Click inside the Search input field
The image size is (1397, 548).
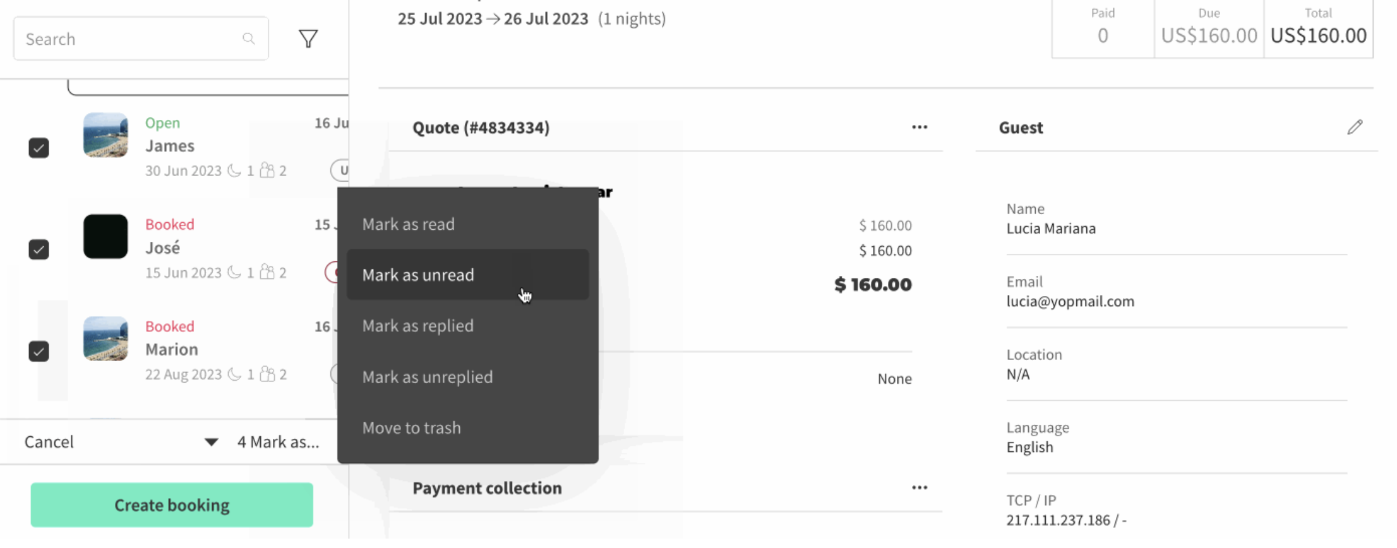pyautogui.click(x=126, y=39)
